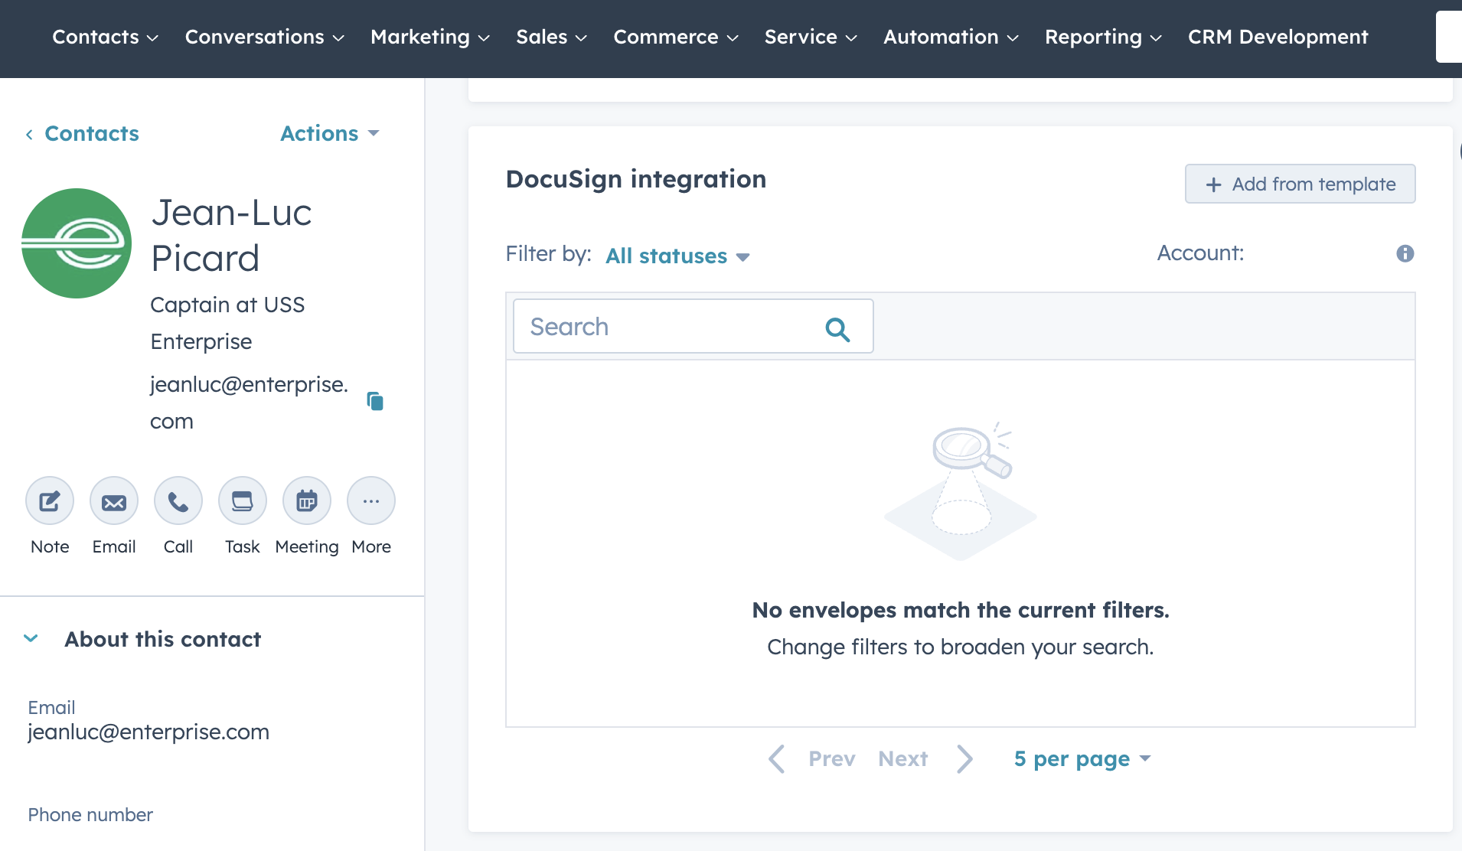Click Next page in DocuSign envelopes
Viewport: 1462px width, 851px height.
pyautogui.click(x=903, y=758)
